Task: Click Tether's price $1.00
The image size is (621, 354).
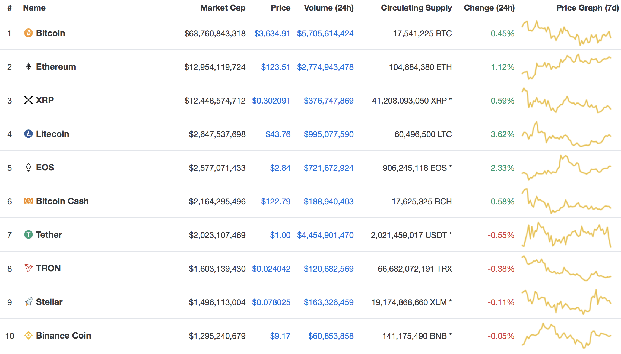Action: coord(280,235)
